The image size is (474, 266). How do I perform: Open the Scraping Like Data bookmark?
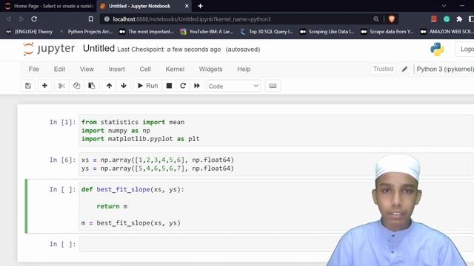coord(327,32)
